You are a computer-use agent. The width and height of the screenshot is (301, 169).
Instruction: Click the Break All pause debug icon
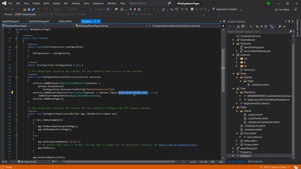pyautogui.click(x=131, y=9)
